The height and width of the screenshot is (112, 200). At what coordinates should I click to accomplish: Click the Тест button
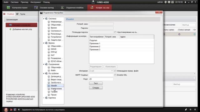pyautogui.click(x=96, y=83)
